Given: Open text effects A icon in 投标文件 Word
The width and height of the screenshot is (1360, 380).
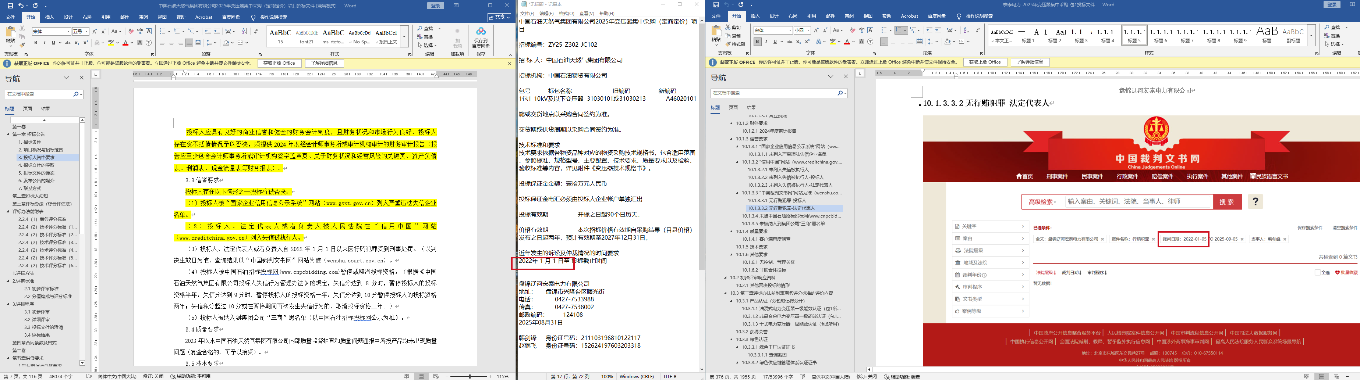Looking at the screenshot, I should (819, 42).
